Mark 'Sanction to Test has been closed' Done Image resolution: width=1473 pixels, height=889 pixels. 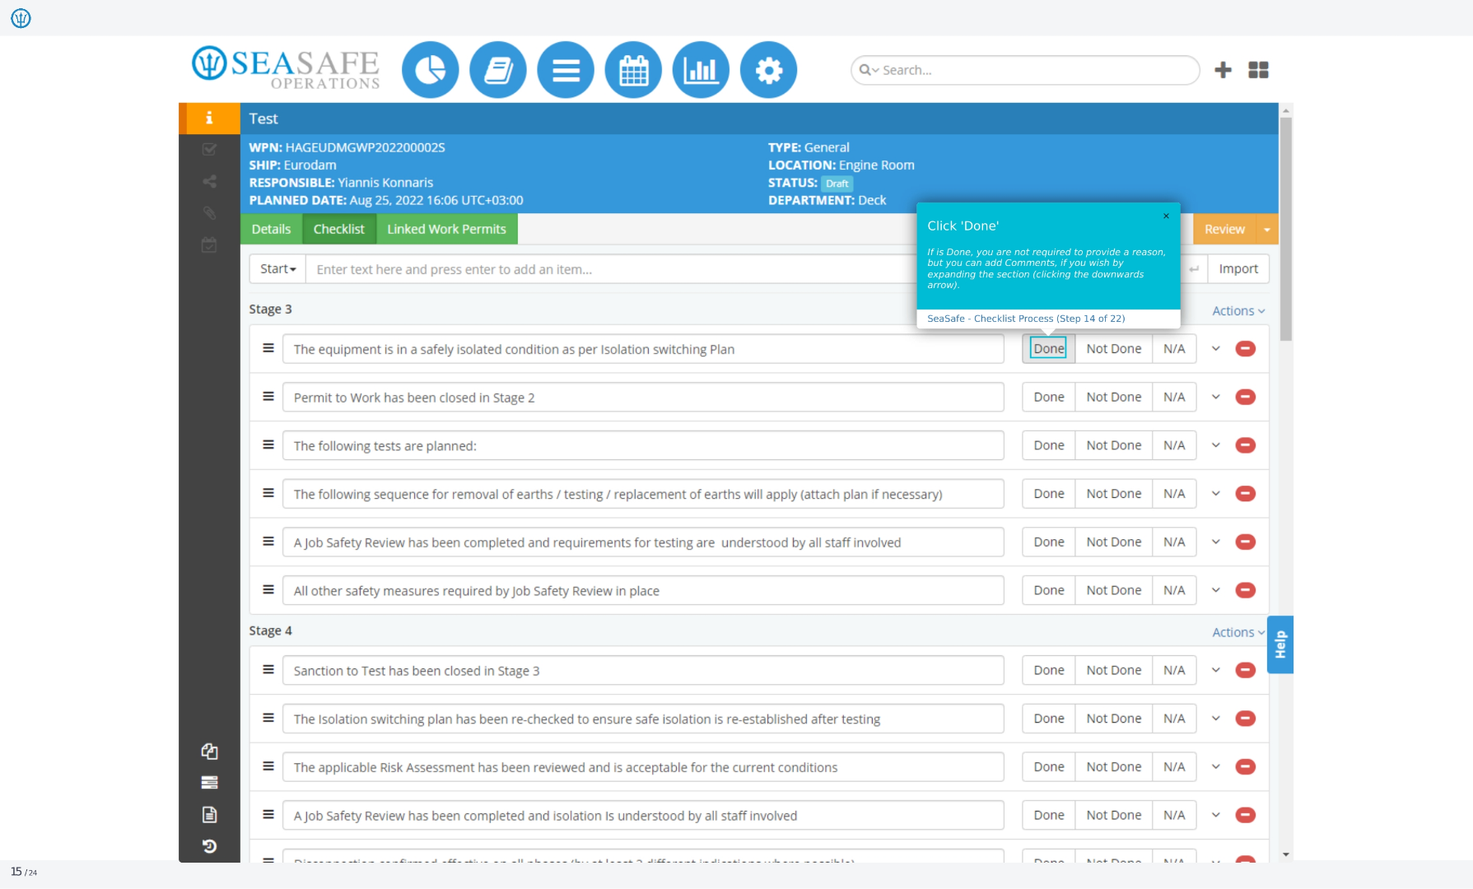coord(1049,670)
